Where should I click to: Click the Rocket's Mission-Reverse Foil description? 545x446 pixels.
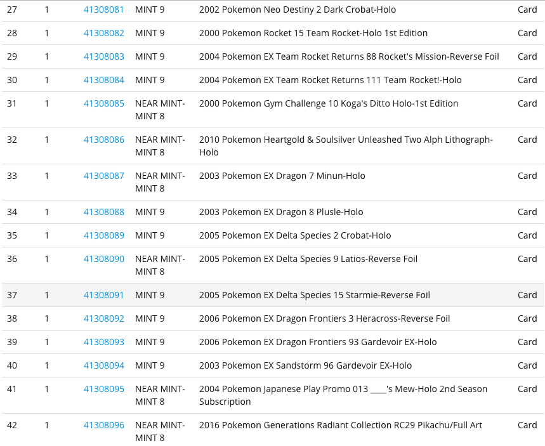pos(349,56)
